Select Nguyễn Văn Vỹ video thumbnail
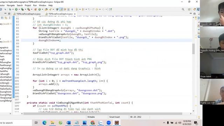Viewport: 224px width, 126px height. tap(212, 13)
